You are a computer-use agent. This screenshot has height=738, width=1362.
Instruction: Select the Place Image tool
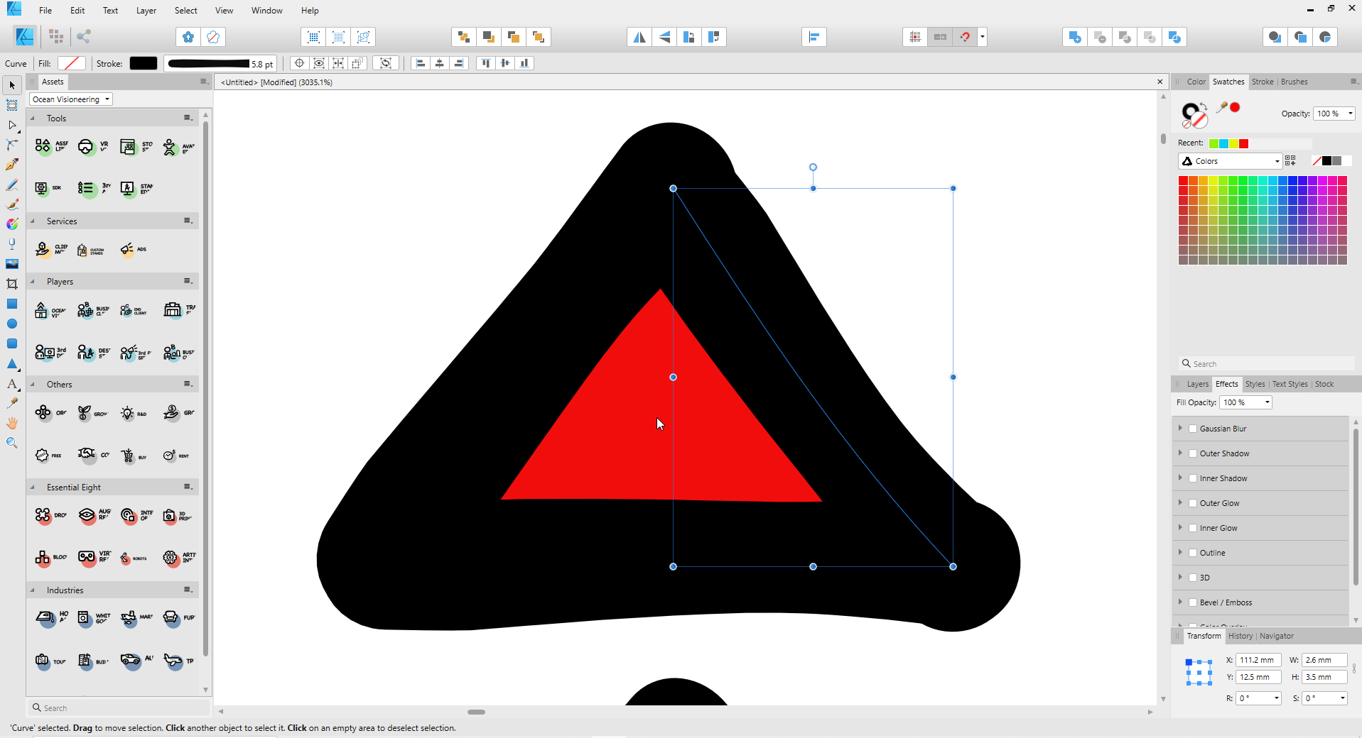(x=12, y=264)
